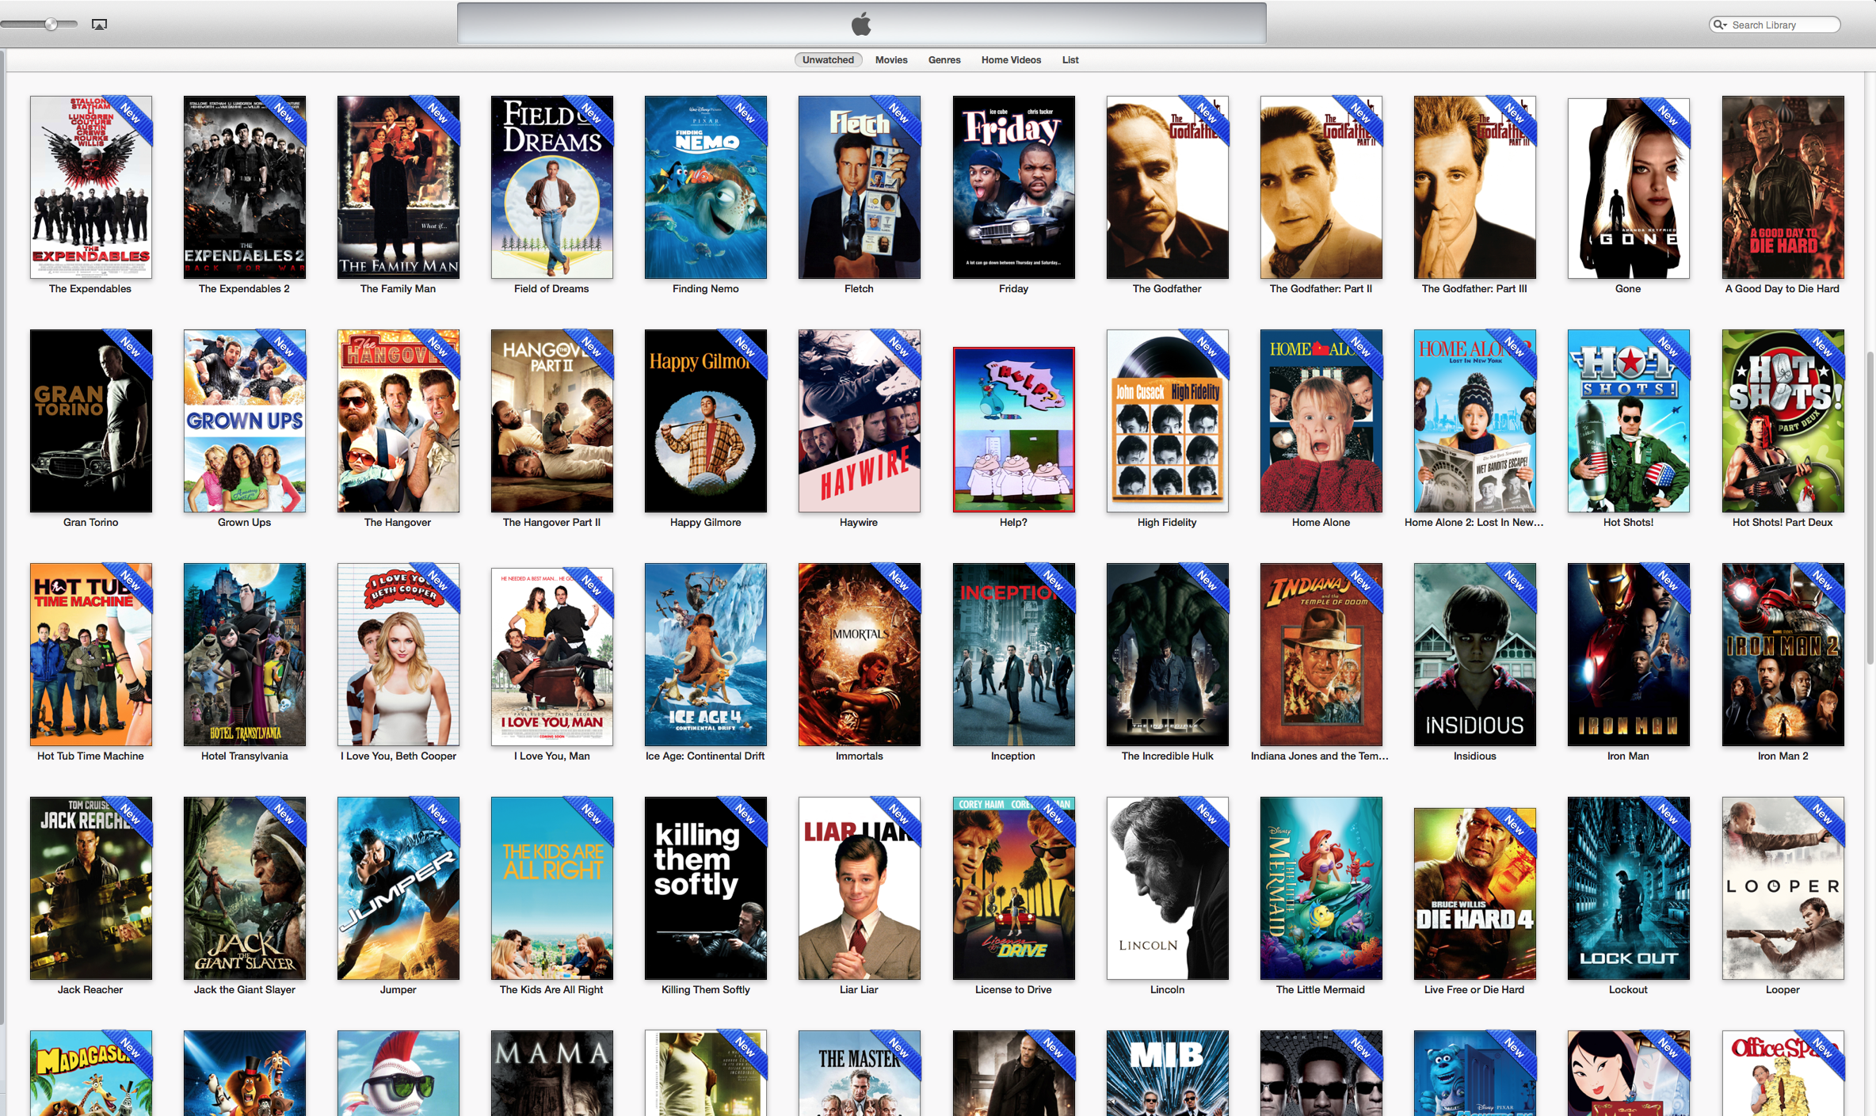Select The Expendables 2 poster
This screenshot has height=1116, width=1876.
point(245,187)
